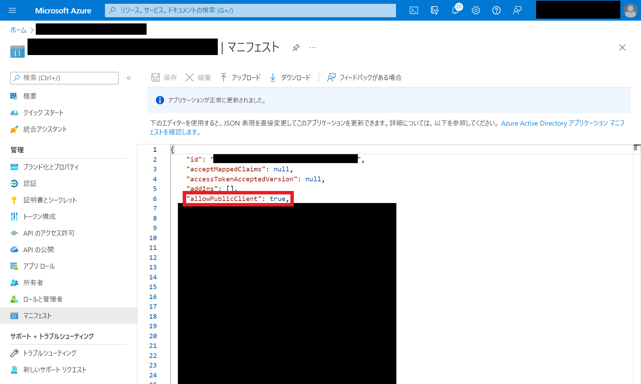Open フィードバックがある場合 feedback link

pos(364,77)
